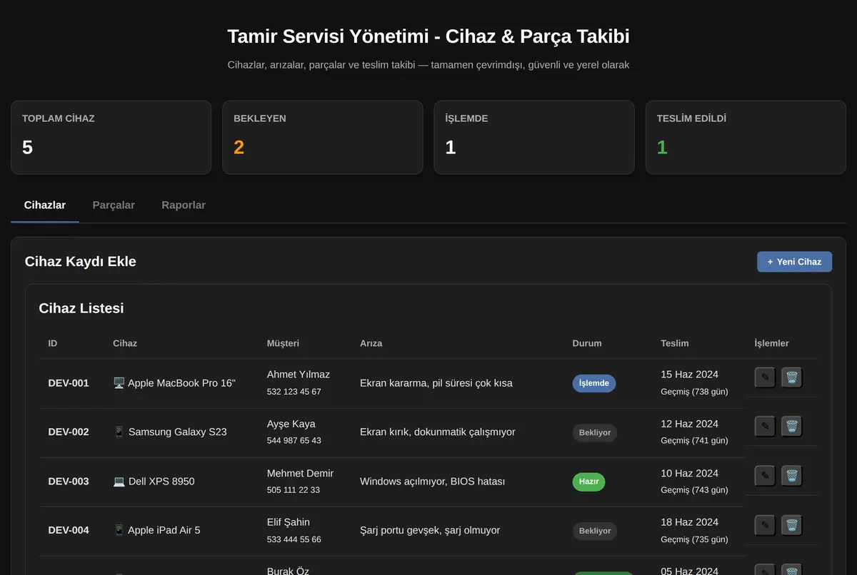Image resolution: width=857 pixels, height=575 pixels.
Task: Select the DEV-003 ID cell
Action: point(69,482)
